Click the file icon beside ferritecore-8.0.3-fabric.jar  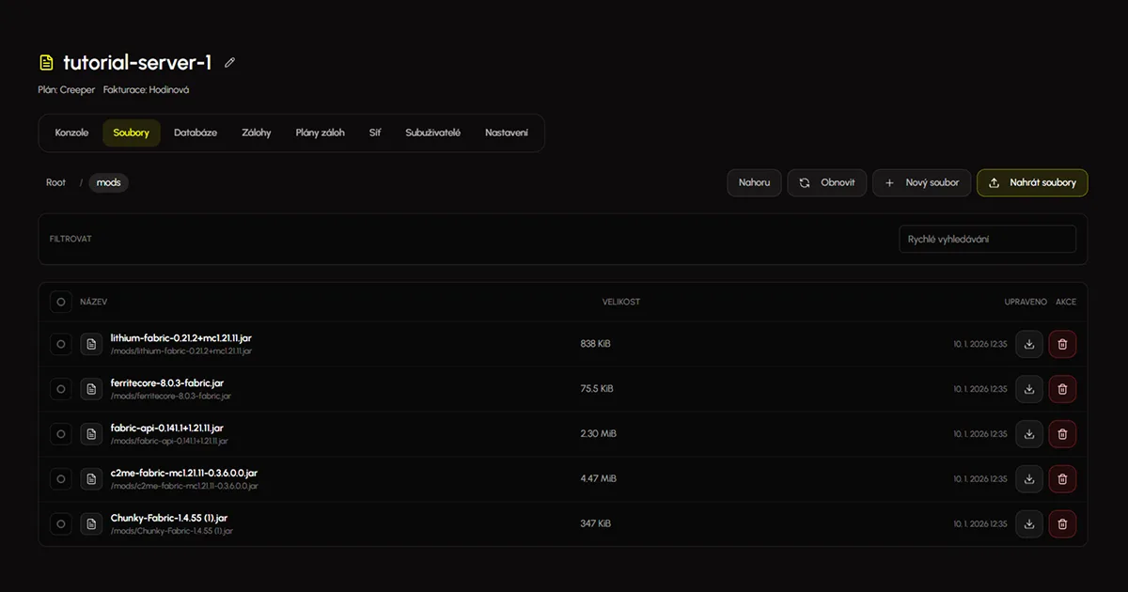click(91, 389)
